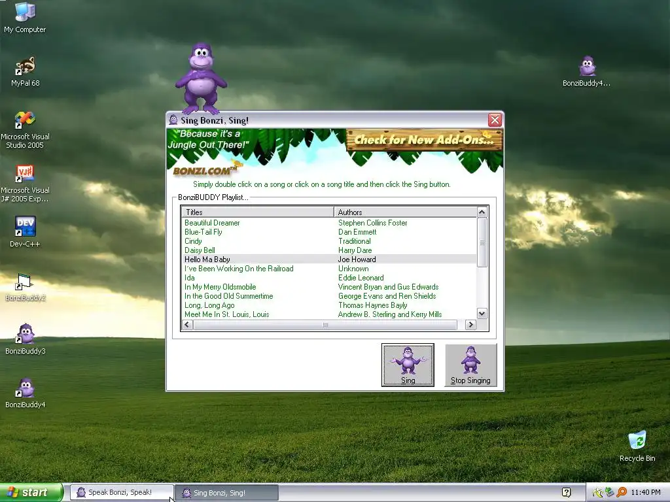Select Microsoft Visual Studio 2005 shortcut
Viewport: 670px width, 502px height.
tap(26, 130)
